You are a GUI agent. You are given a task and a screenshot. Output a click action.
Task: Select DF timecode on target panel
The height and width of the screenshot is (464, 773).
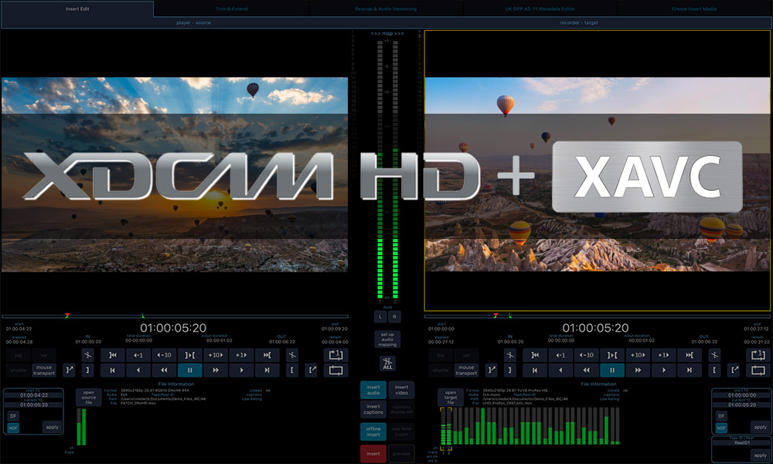point(721,416)
